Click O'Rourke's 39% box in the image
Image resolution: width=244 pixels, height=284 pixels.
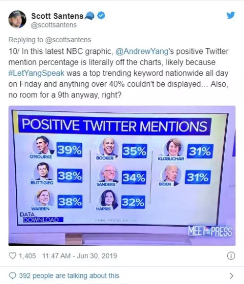(70, 150)
